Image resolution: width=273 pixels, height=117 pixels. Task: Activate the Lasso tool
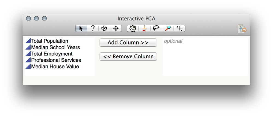pos(156,28)
